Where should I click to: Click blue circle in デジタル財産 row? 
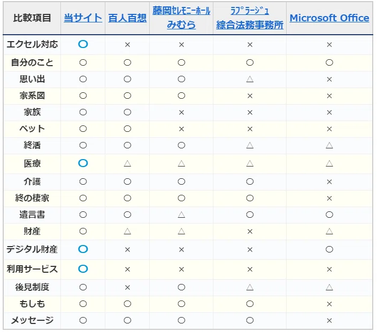point(83,249)
